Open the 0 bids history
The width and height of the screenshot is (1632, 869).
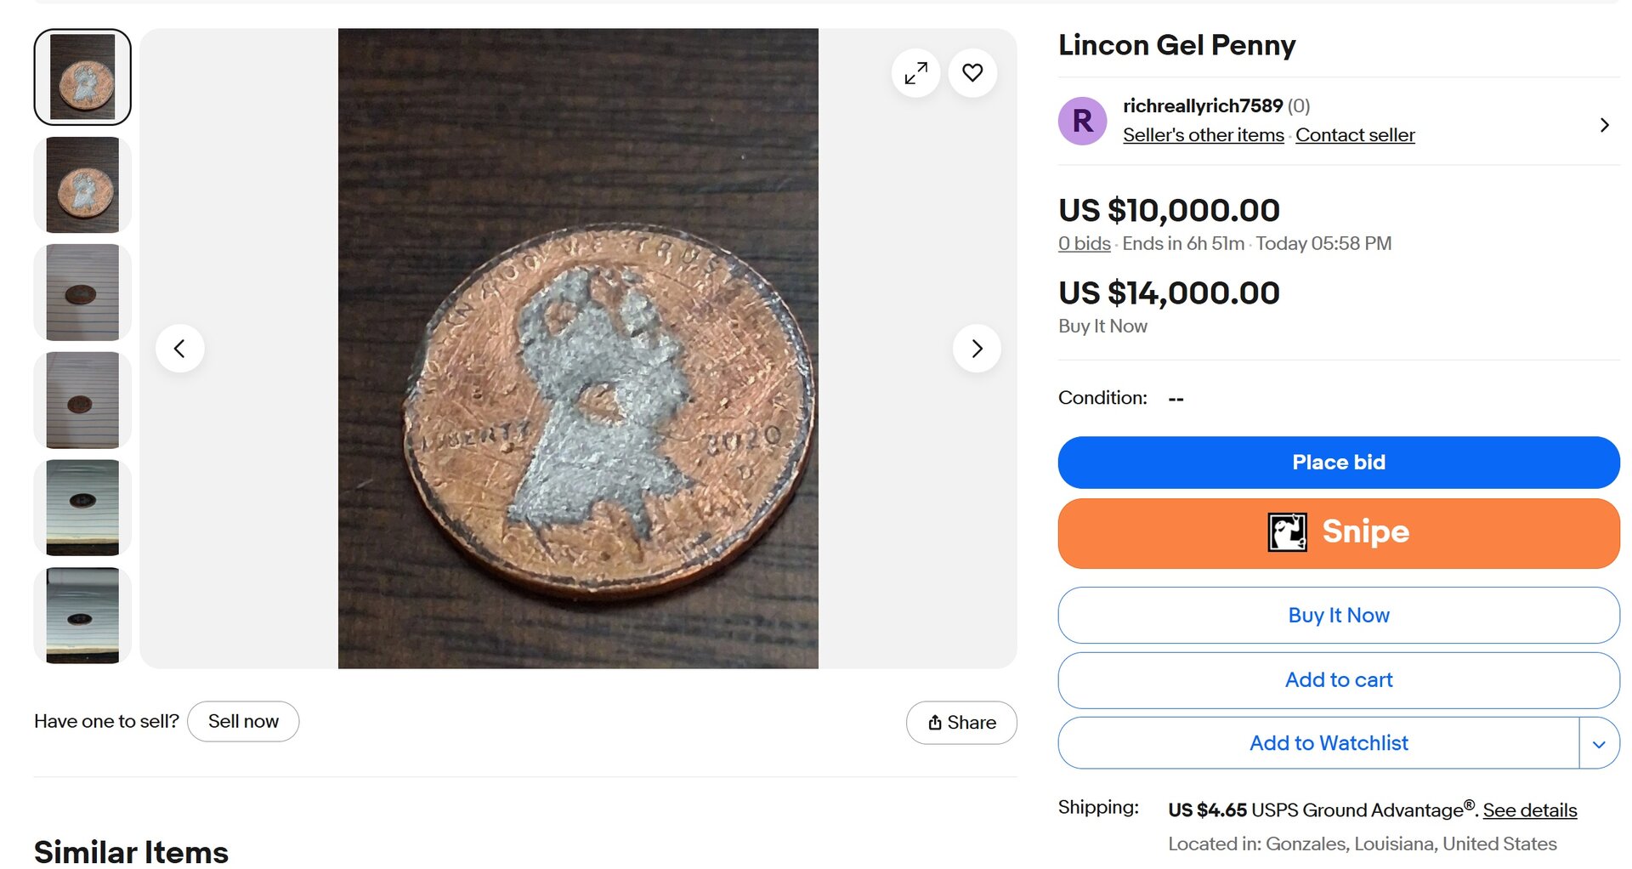pos(1083,243)
